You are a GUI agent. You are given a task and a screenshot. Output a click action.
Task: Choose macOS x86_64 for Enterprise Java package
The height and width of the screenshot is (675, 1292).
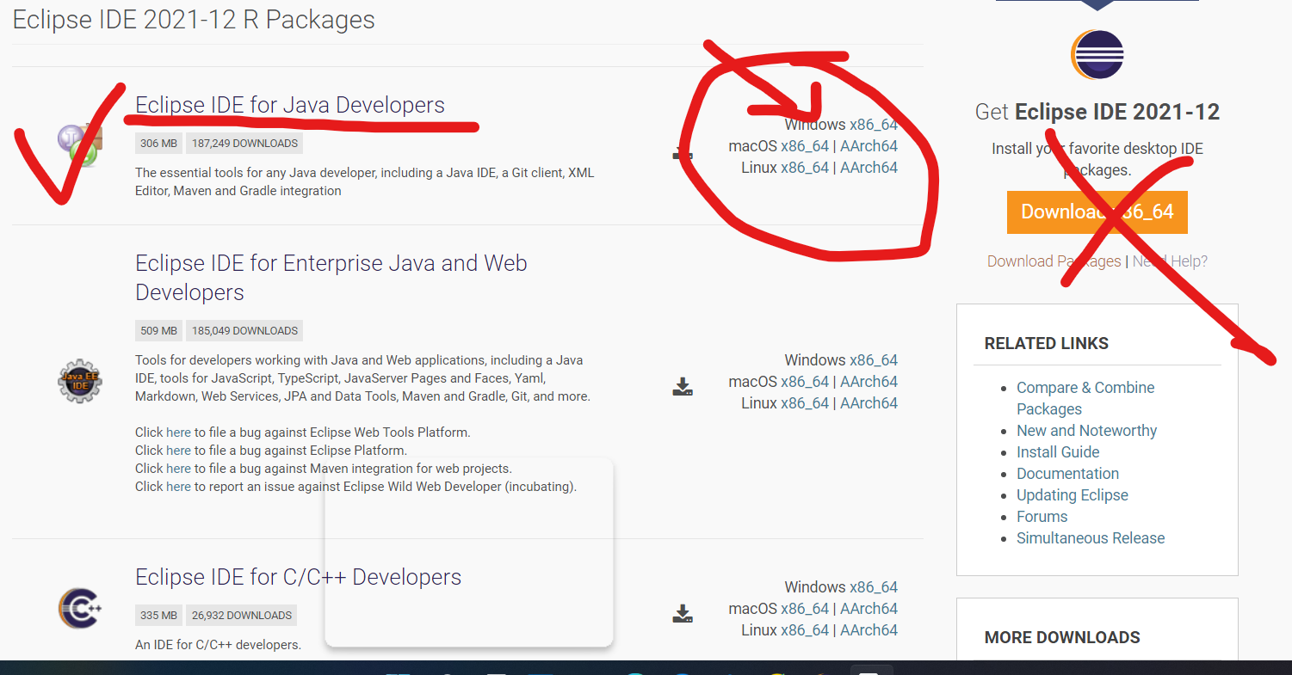805,382
